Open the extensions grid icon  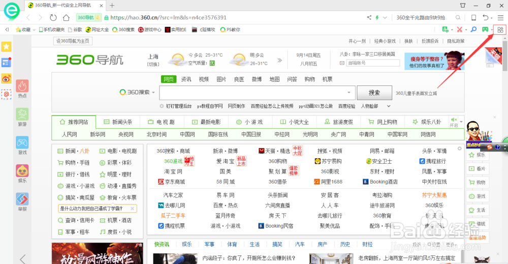click(500, 30)
